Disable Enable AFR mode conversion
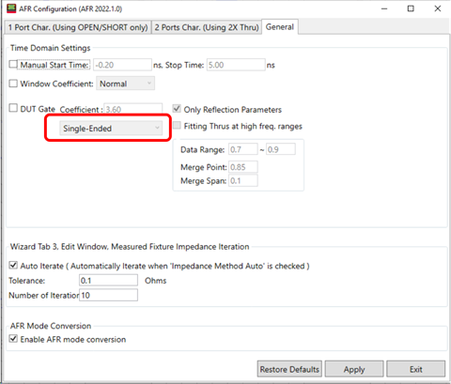The height and width of the screenshot is (384, 451). click(x=13, y=339)
